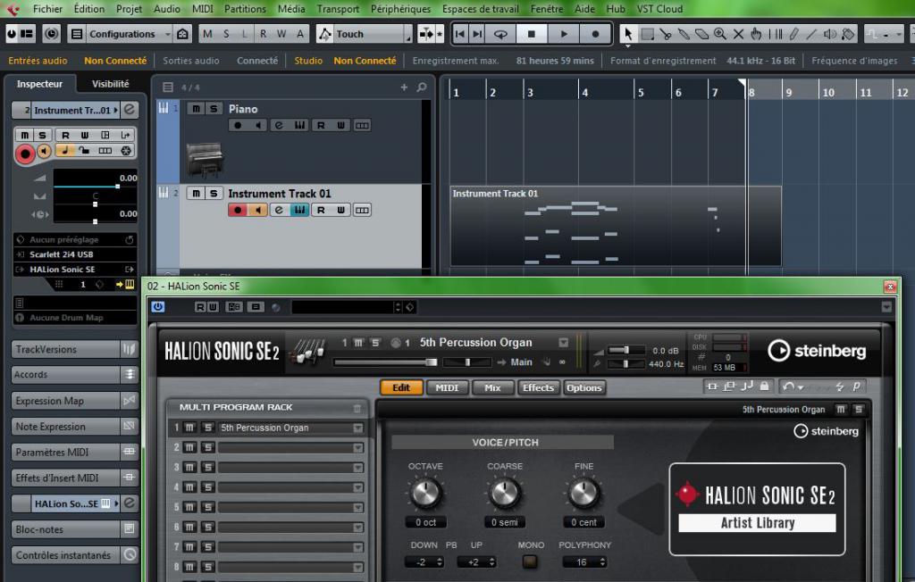Screen dimensions: 915x582
Task: Open the VST Cloud menu
Action: (659, 9)
